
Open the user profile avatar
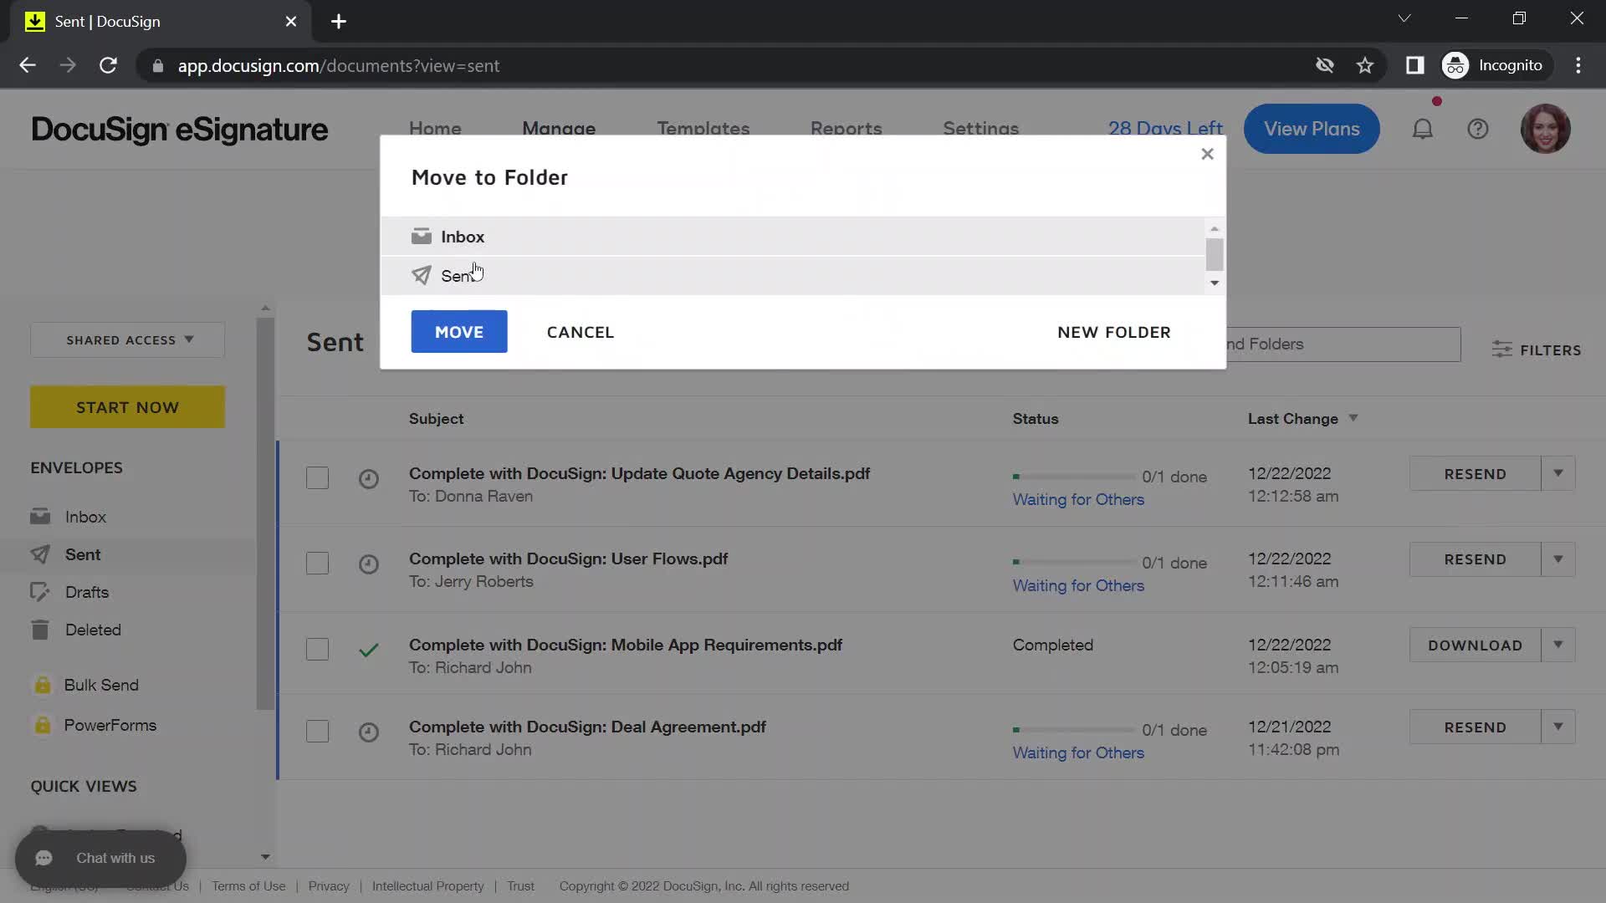pyautogui.click(x=1545, y=129)
